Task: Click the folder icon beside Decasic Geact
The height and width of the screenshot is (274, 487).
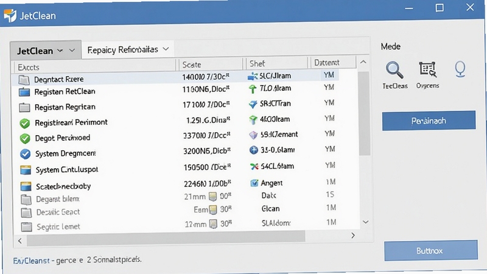Action: coord(26,213)
